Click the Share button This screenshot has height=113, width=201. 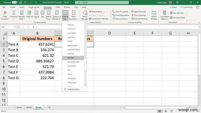173,7
